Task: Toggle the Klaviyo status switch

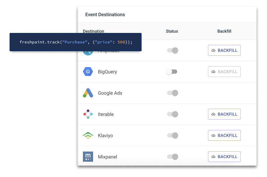Action: (x=172, y=135)
